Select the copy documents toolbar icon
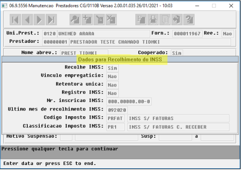 [x=165, y=20]
